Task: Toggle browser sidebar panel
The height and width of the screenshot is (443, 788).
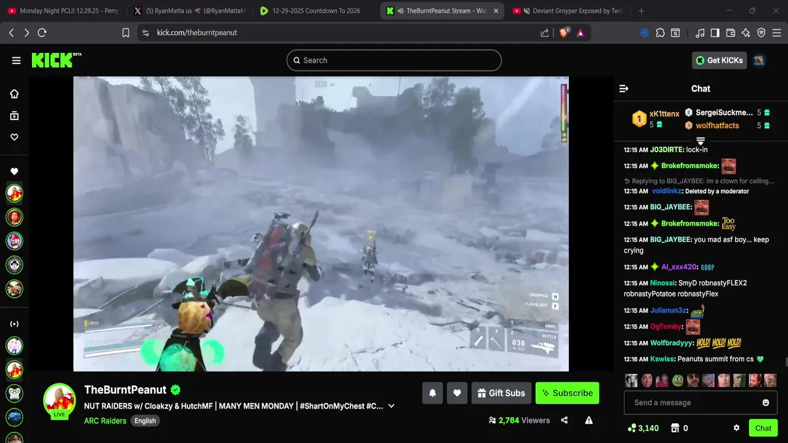Action: (715, 33)
